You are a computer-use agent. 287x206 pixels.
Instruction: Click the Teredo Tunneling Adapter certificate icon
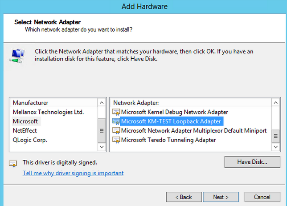tap(116, 140)
